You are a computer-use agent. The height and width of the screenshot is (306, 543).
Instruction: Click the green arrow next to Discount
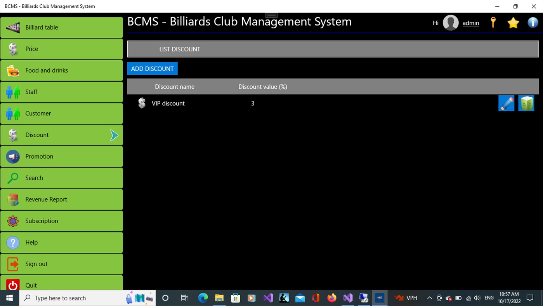[x=114, y=135]
